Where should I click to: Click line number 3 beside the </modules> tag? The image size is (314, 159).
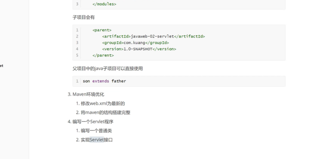pyautogui.click(x=77, y=4)
